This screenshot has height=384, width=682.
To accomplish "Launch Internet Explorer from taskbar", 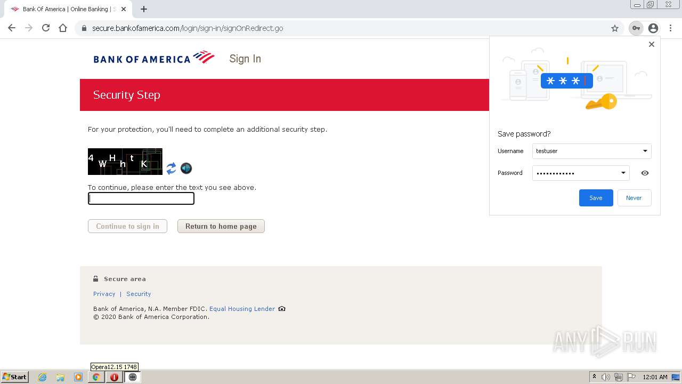I will tap(42, 377).
